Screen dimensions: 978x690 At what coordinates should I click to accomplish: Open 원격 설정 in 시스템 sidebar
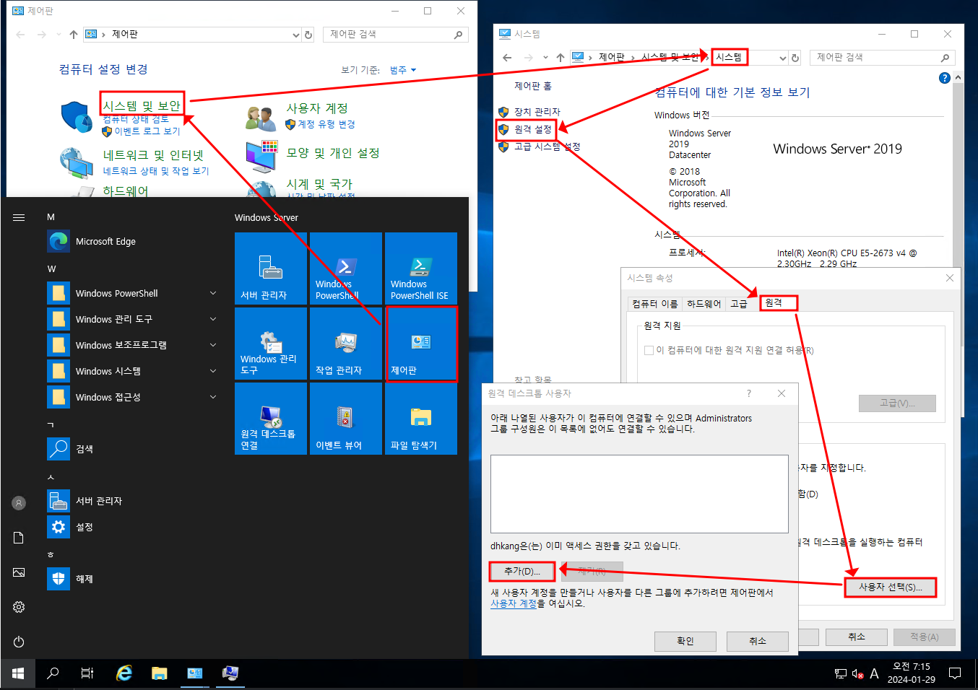click(x=533, y=129)
